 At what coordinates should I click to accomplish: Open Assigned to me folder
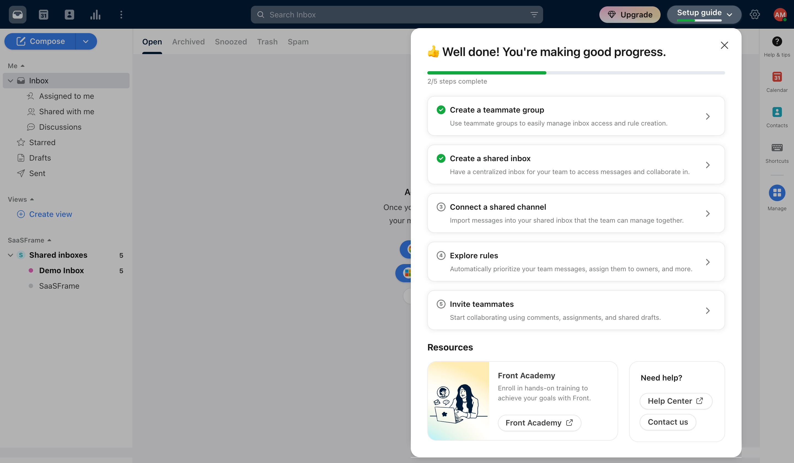[66, 96]
